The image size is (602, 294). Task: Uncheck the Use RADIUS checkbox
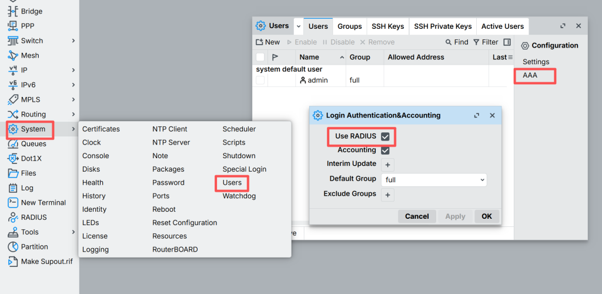[x=386, y=136]
